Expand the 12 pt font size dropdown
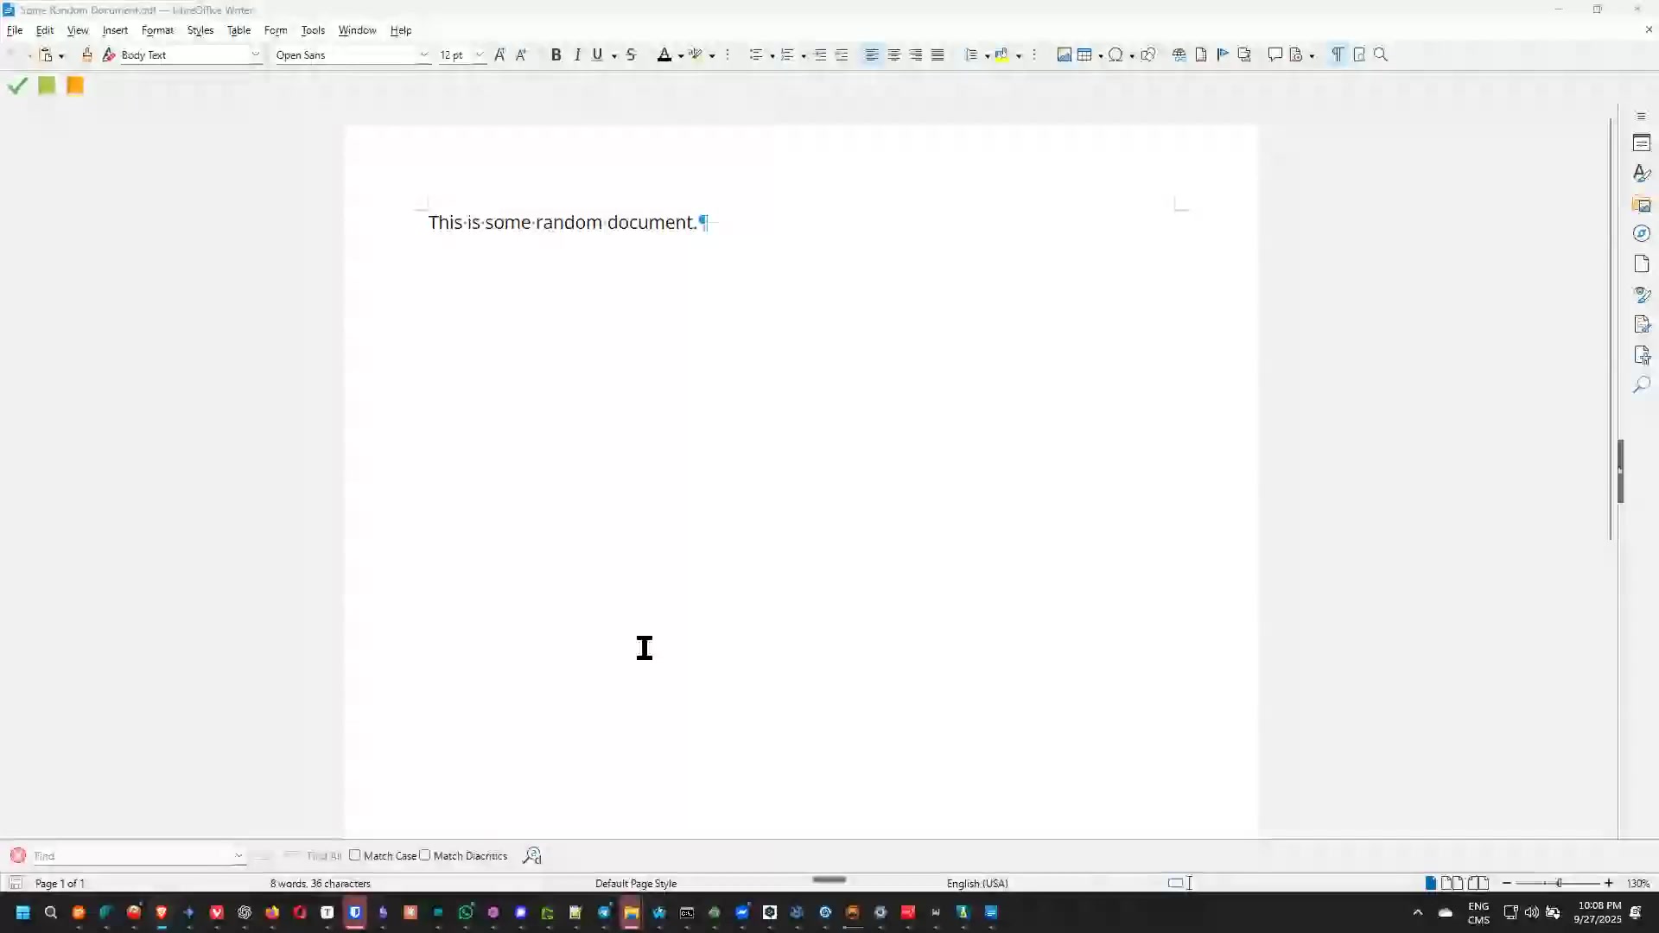The image size is (1659, 933). pyautogui.click(x=480, y=54)
